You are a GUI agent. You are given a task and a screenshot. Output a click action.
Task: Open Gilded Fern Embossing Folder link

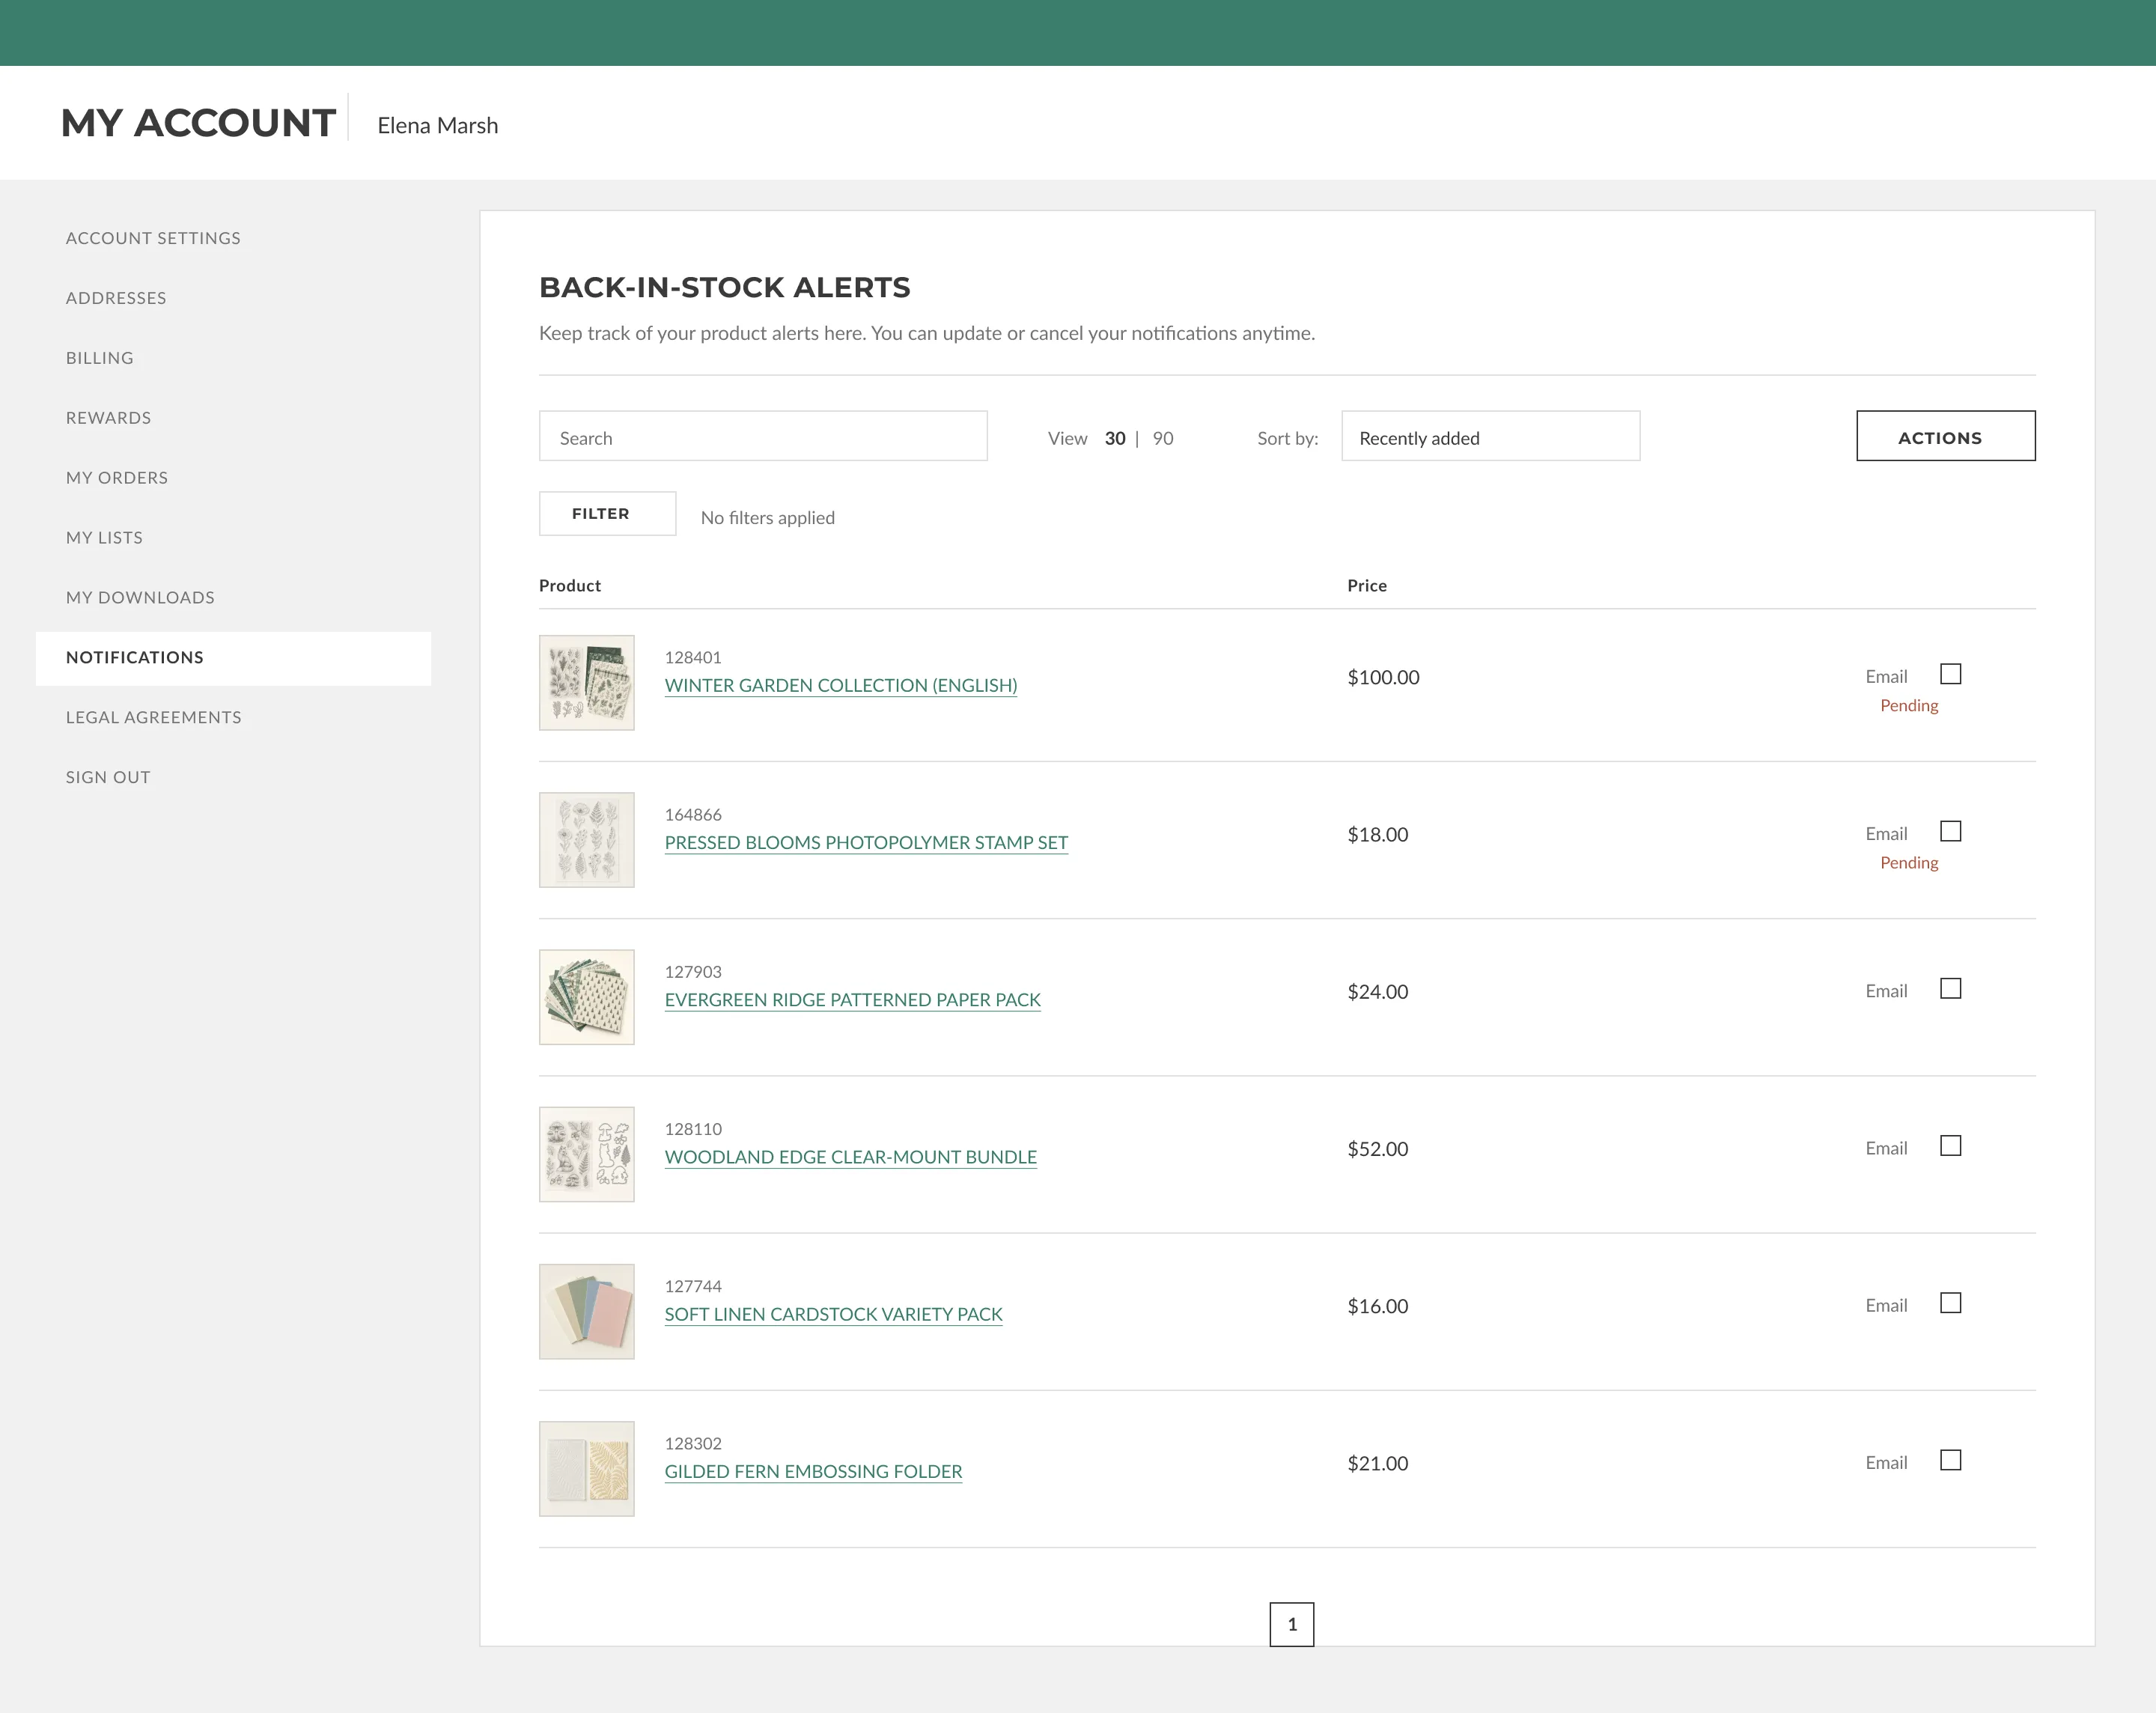[813, 1471]
